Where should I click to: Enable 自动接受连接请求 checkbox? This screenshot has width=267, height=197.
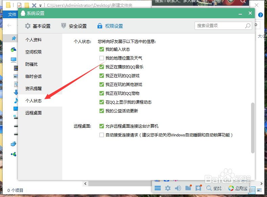[x=102, y=135]
